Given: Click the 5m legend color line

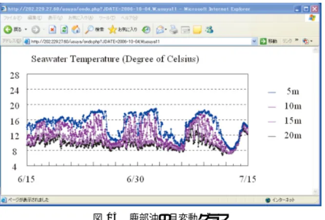Looking at the screenshot, I should (272, 92).
